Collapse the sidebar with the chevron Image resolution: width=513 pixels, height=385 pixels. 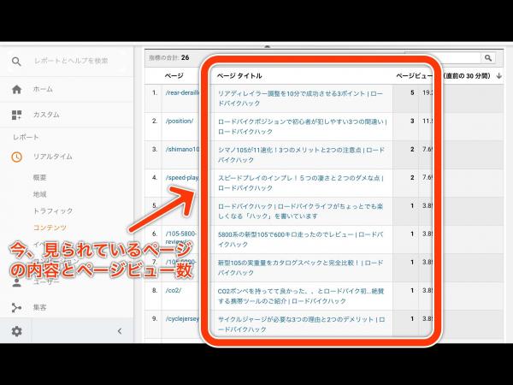pyautogui.click(x=120, y=331)
